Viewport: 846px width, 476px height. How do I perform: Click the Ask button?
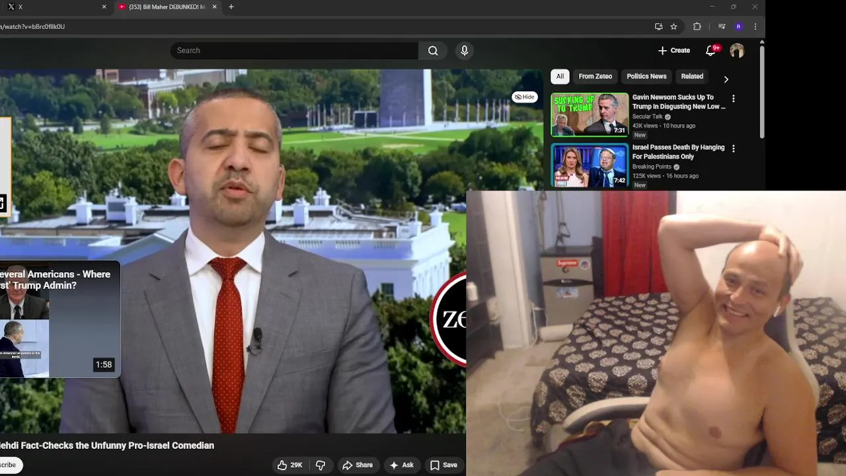point(401,465)
